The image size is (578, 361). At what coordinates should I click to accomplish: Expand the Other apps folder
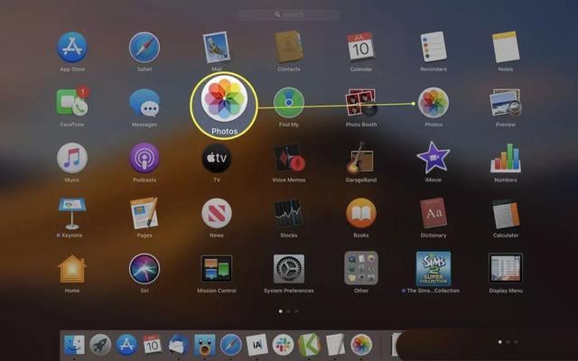[x=360, y=269]
